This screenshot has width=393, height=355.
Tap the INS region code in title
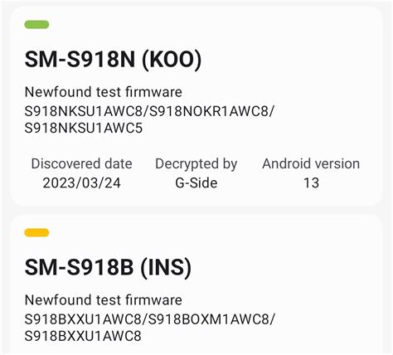pos(166,267)
